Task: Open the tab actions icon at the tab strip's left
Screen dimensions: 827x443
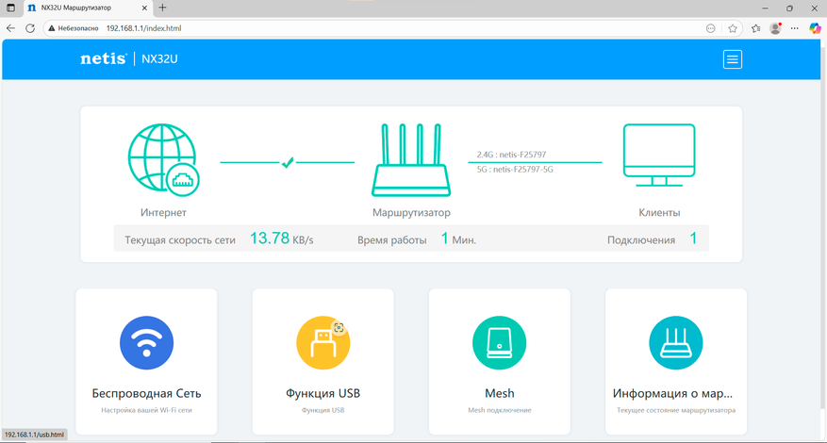Action: click(10, 8)
